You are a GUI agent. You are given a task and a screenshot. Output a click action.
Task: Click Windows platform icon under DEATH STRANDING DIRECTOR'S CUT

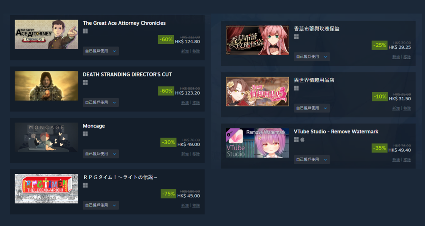coord(85,82)
